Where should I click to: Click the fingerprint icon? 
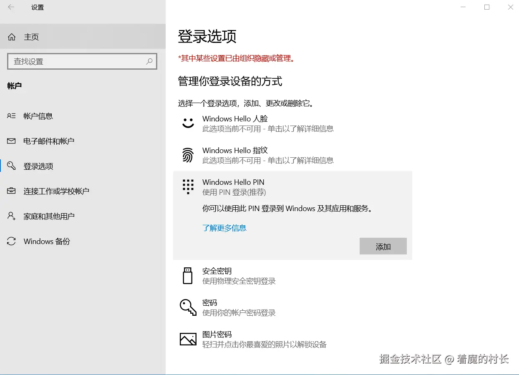[188, 155]
